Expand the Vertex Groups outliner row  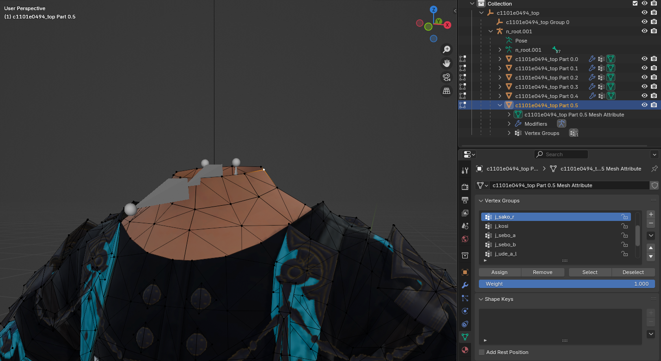click(509, 133)
